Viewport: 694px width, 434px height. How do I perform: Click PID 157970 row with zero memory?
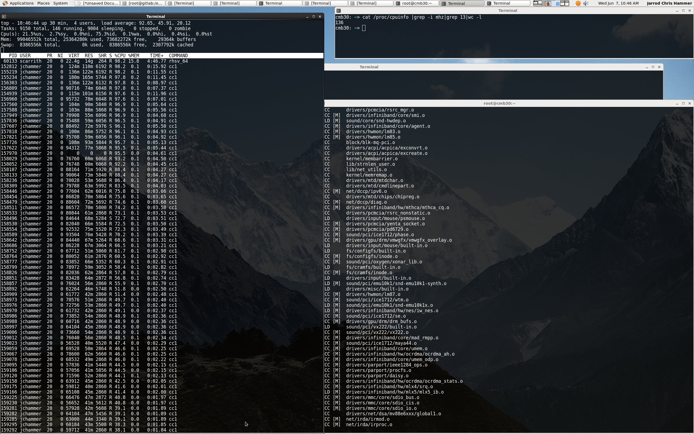[89, 153]
